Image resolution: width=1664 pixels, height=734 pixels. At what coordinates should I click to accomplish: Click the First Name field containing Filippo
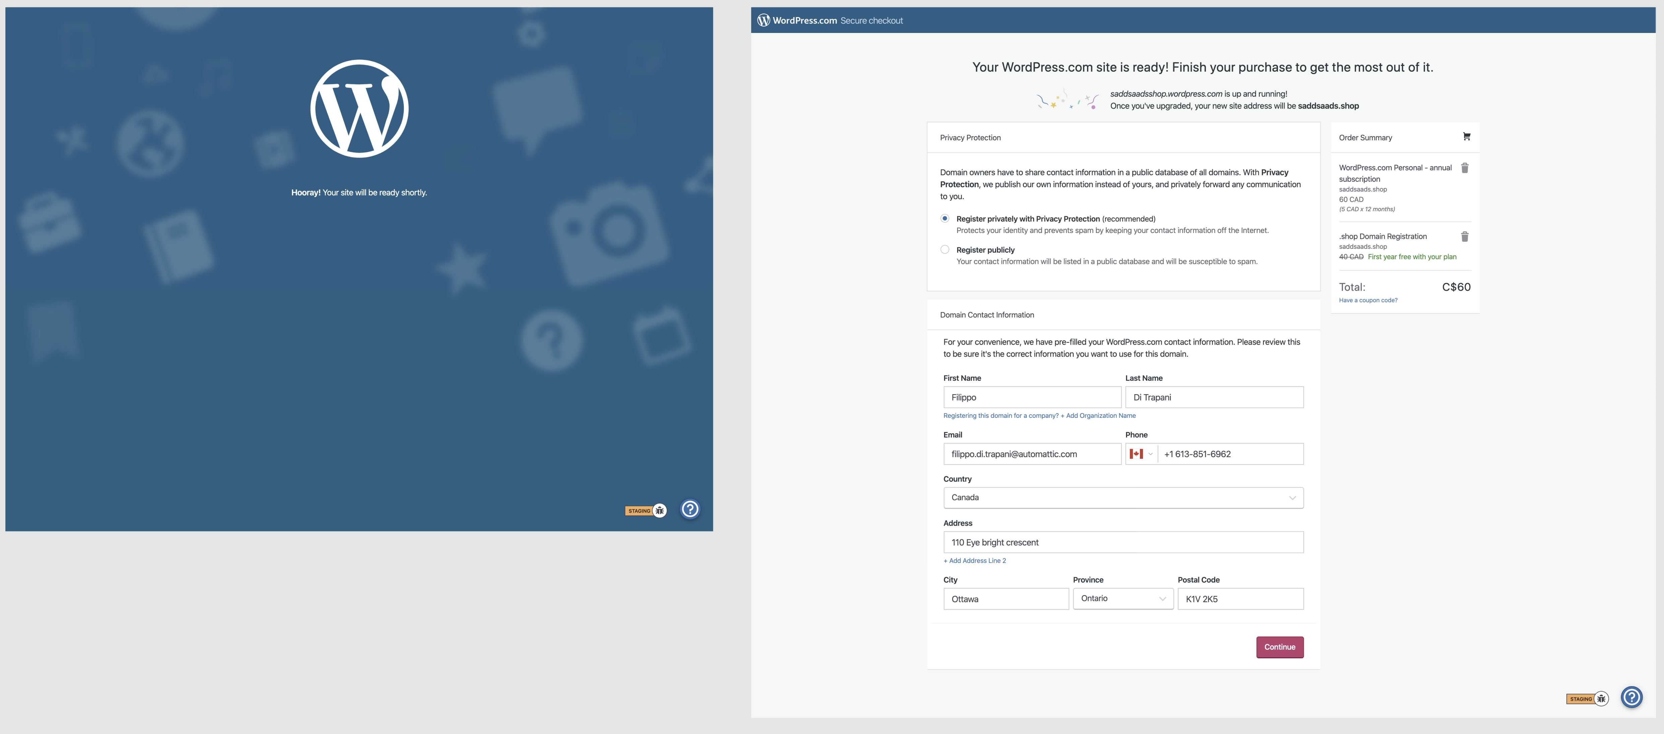1032,397
